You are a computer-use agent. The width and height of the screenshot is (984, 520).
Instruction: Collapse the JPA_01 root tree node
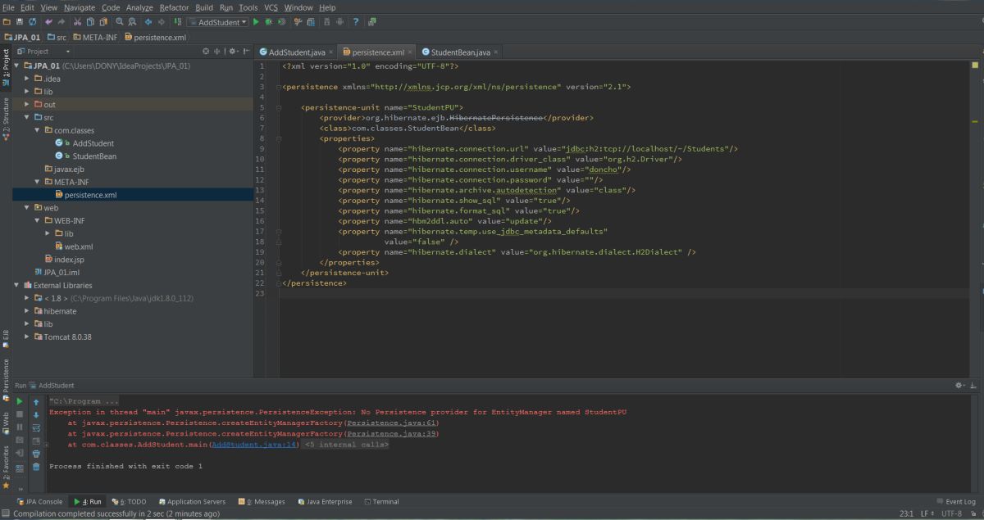pyautogui.click(x=17, y=66)
